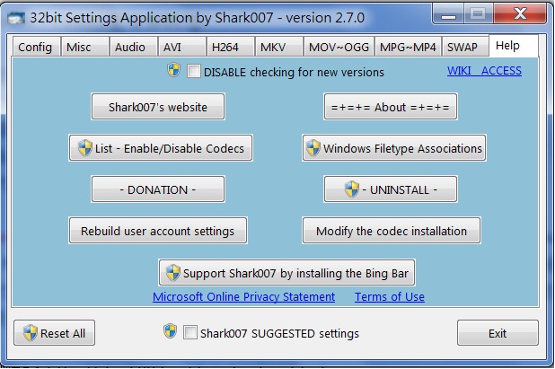This screenshot has width=555, height=369.
Task: Open the WIKI ACCESS link
Action: [484, 71]
